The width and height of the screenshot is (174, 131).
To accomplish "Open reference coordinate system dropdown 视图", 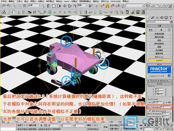I will pyautogui.click(x=82, y=5).
